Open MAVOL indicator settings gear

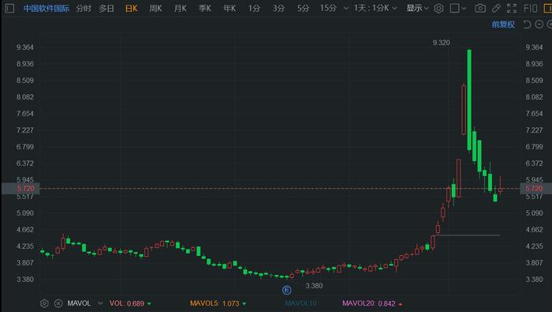click(x=44, y=303)
